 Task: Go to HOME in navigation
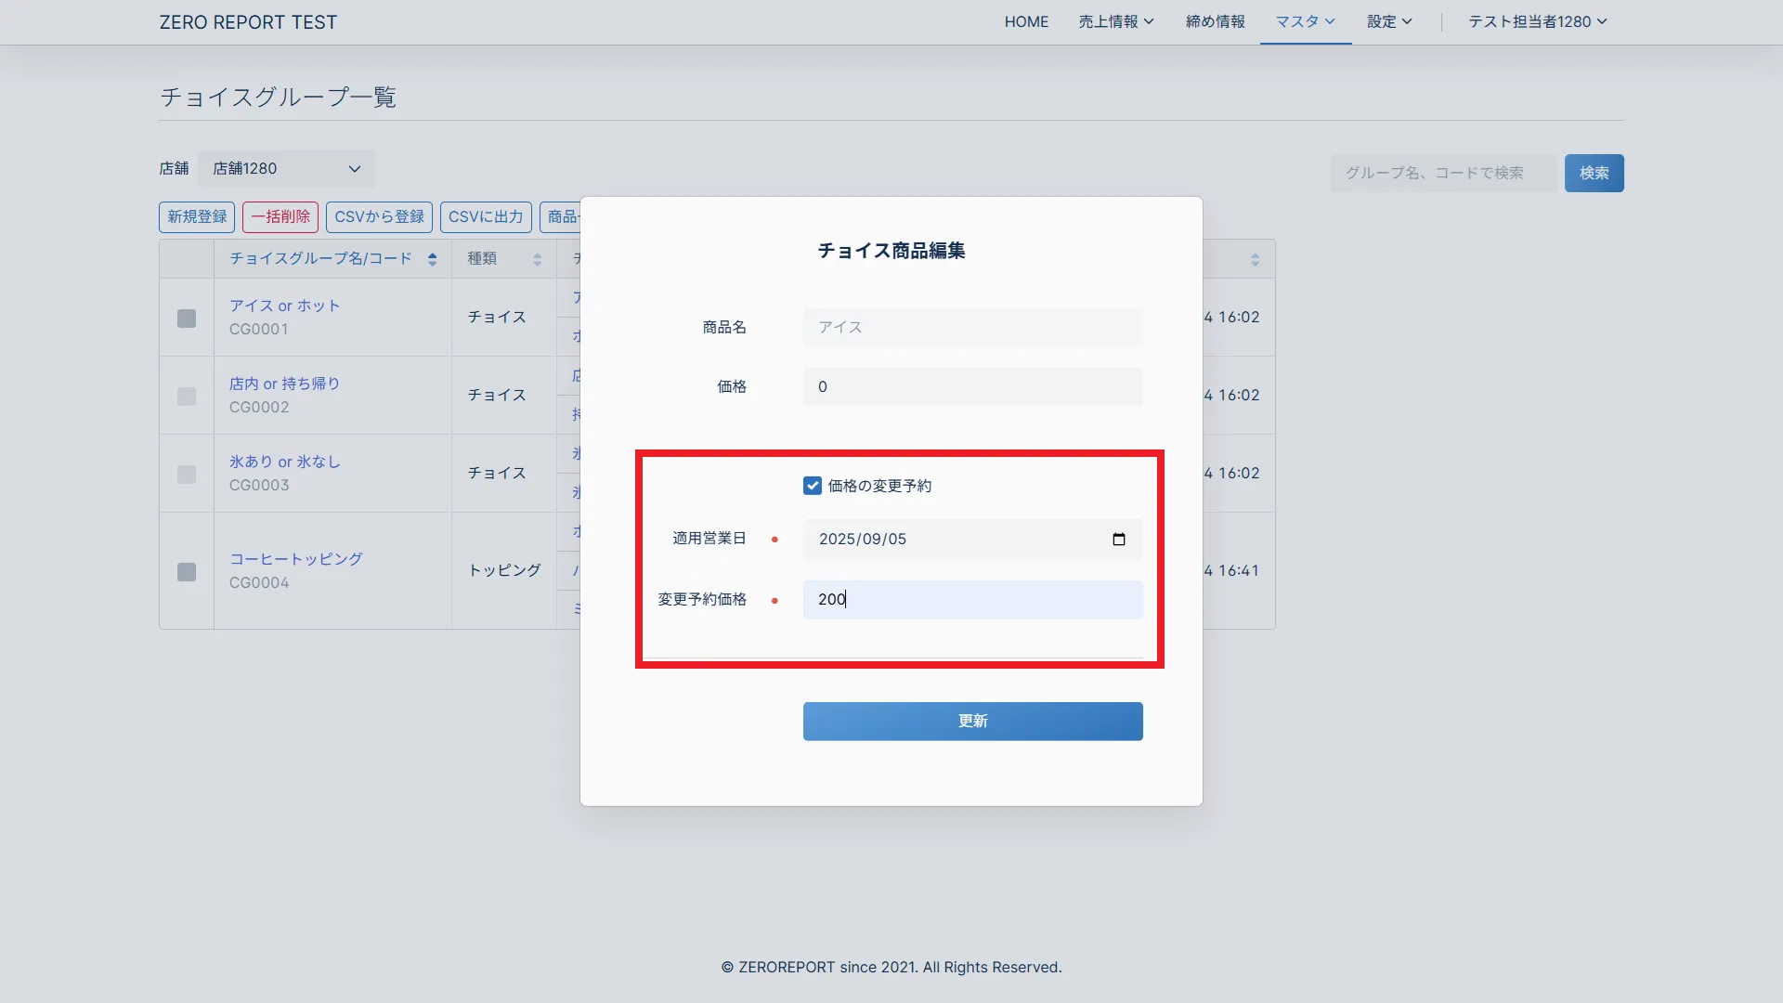pyautogui.click(x=1026, y=21)
